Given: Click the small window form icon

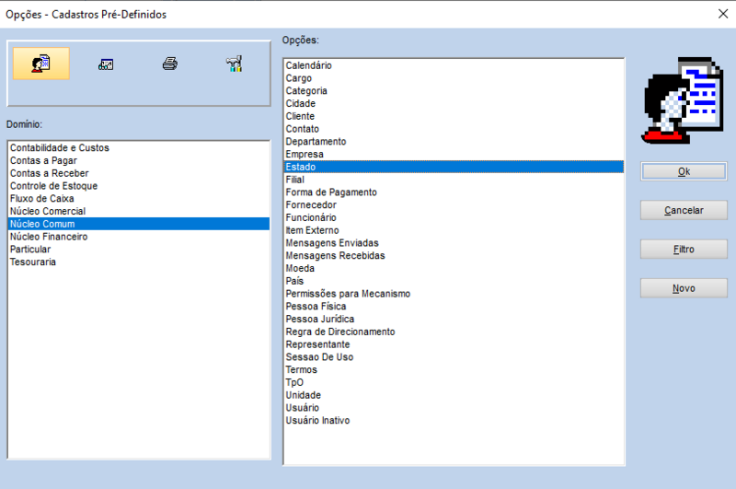Looking at the screenshot, I should (x=106, y=64).
